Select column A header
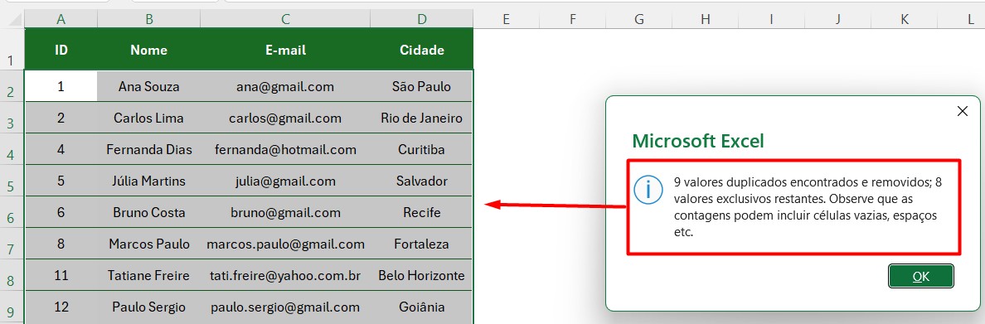 (x=61, y=19)
